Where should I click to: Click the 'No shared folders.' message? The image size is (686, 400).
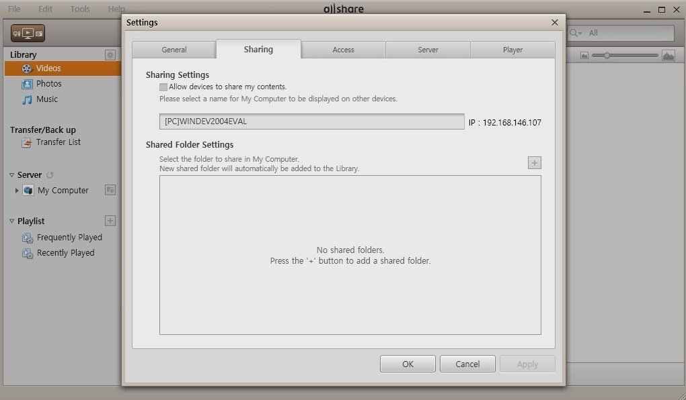(x=350, y=250)
